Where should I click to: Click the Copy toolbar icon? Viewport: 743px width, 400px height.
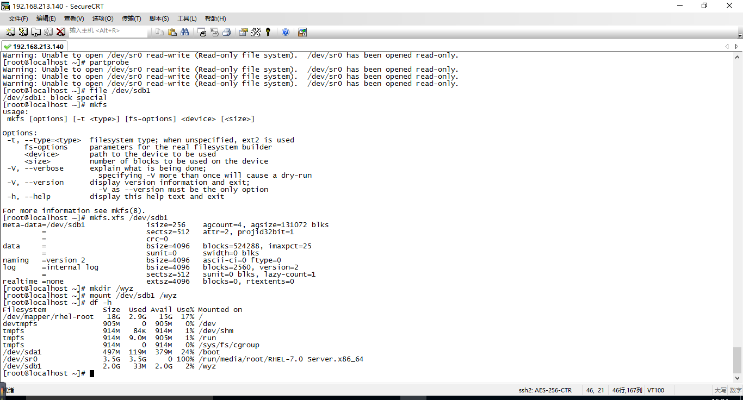(159, 32)
